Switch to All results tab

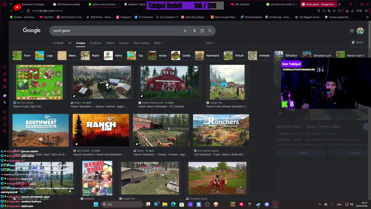70,43
